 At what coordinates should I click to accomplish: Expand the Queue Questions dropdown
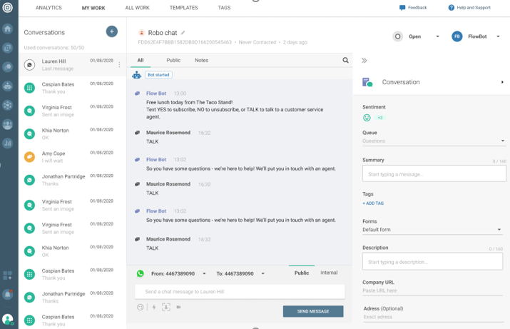[433, 141]
